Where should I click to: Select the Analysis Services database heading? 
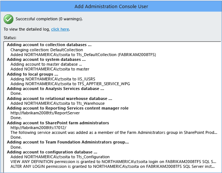pyautogui.click(x=55, y=89)
